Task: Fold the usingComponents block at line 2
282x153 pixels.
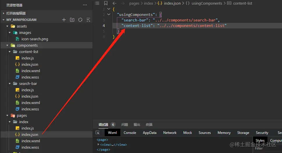Action: pos(109,14)
